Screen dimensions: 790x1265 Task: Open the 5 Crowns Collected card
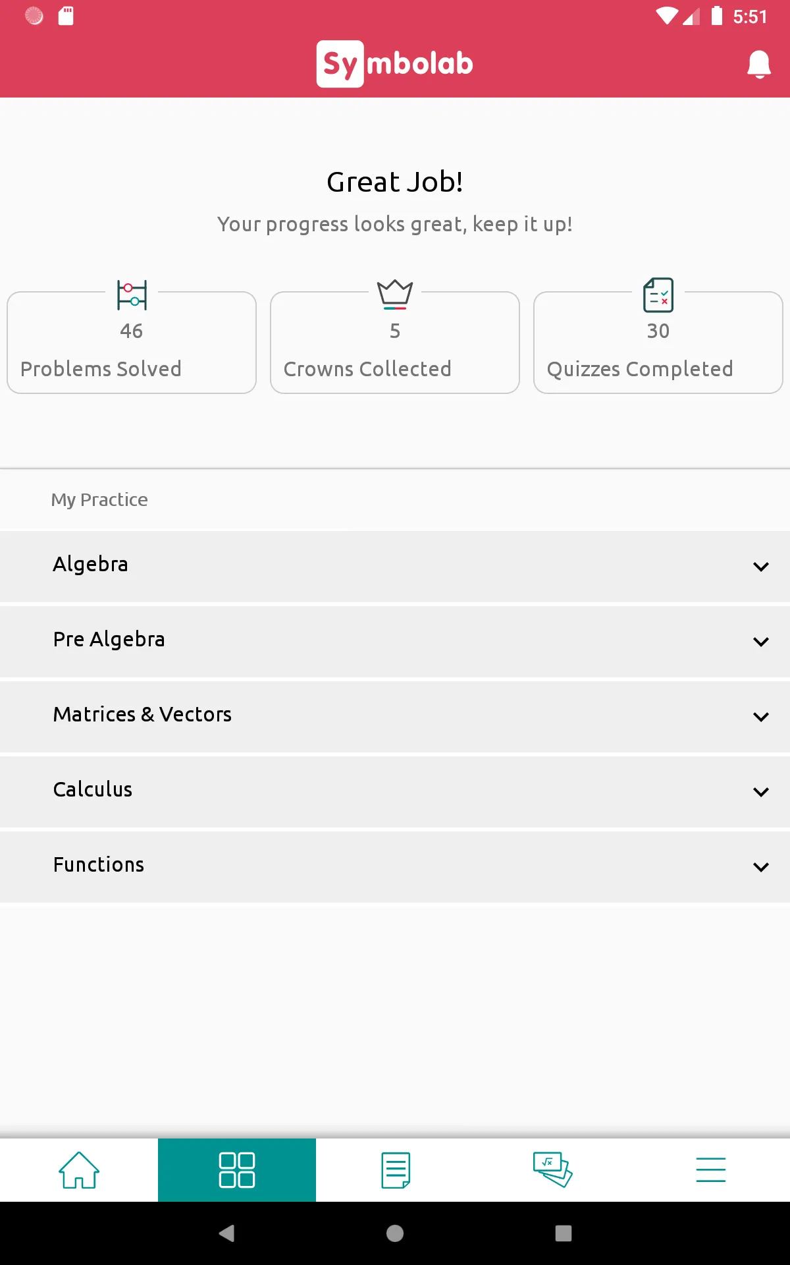(395, 343)
